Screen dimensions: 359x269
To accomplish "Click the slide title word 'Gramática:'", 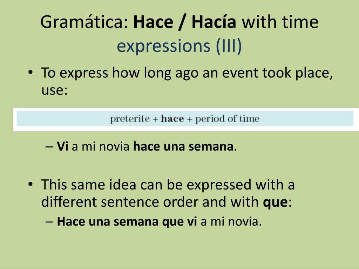I will coord(84,22).
